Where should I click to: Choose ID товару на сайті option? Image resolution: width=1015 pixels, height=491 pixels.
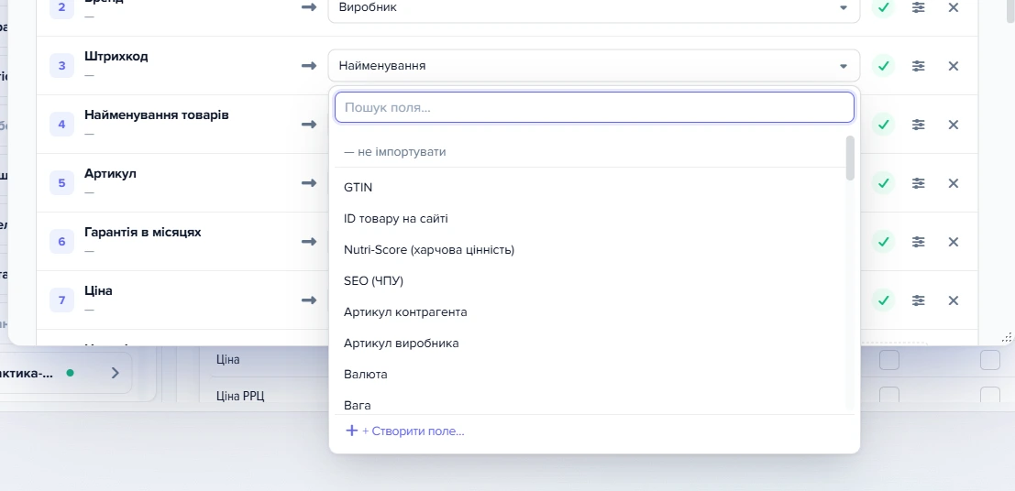click(x=590, y=219)
